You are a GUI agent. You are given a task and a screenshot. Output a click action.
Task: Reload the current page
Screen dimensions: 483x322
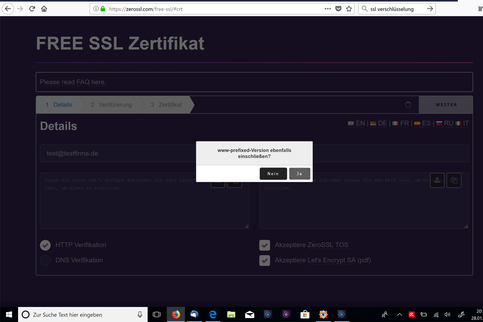coord(32,9)
